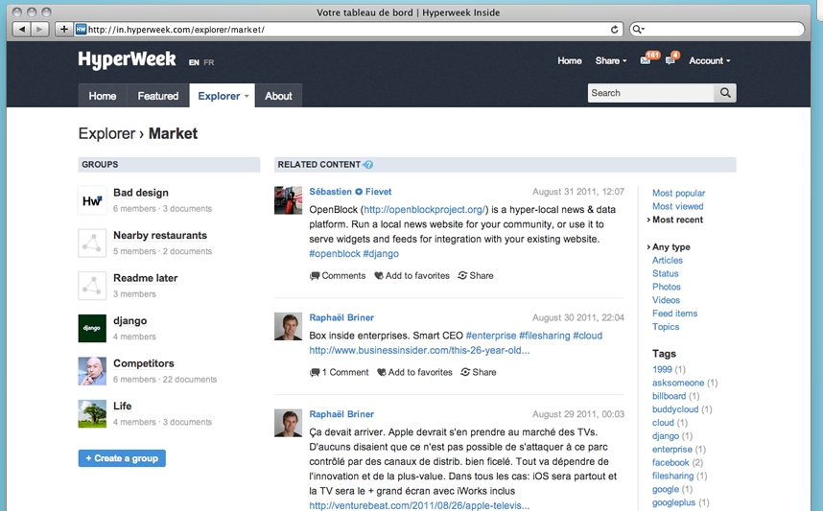This screenshot has height=511, width=823.
Task: Share the OpenBlock post
Action: tap(476, 276)
